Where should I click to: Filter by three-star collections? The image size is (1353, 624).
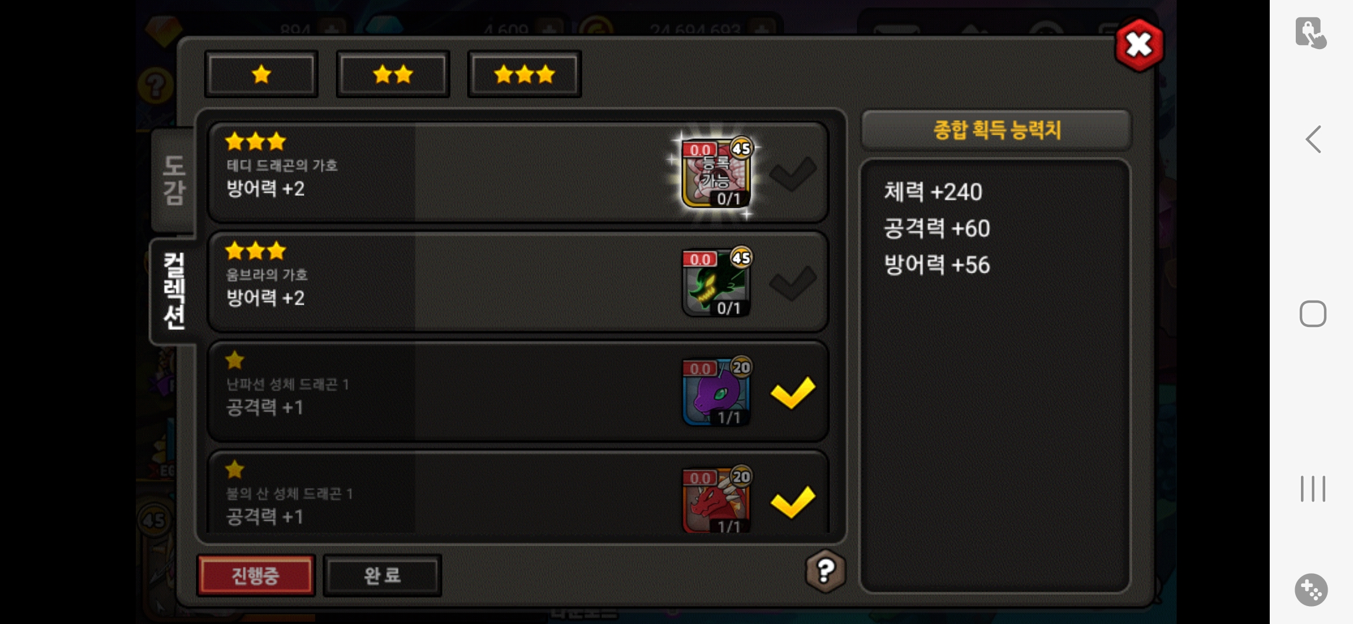pyautogui.click(x=524, y=75)
